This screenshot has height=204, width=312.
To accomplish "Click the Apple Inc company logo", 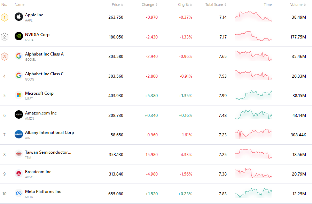I will [x=18, y=17].
